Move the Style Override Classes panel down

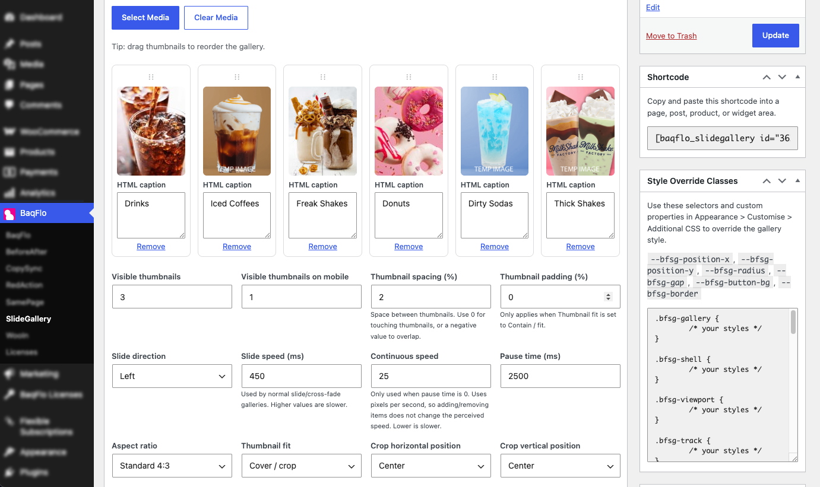point(782,181)
